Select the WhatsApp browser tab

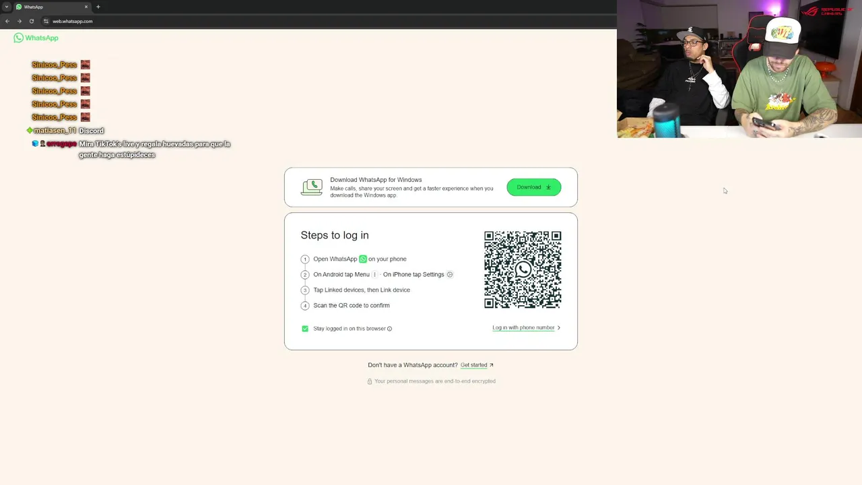[x=52, y=7]
